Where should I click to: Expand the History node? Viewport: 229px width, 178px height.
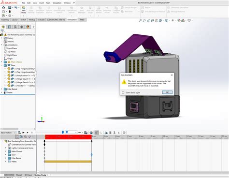2,38
